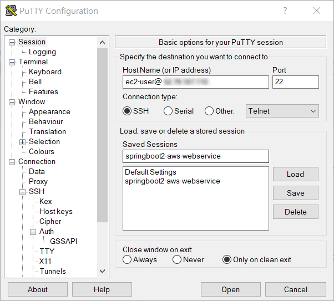This screenshot has width=334, height=301.
Task: Open Host keys settings category
Action: 56,212
